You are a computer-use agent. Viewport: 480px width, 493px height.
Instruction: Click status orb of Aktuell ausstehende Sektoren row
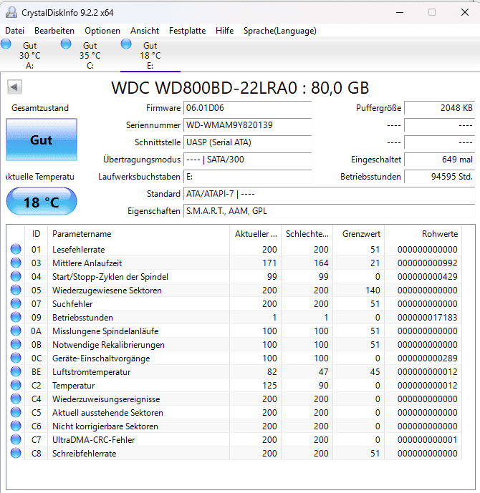point(16,413)
